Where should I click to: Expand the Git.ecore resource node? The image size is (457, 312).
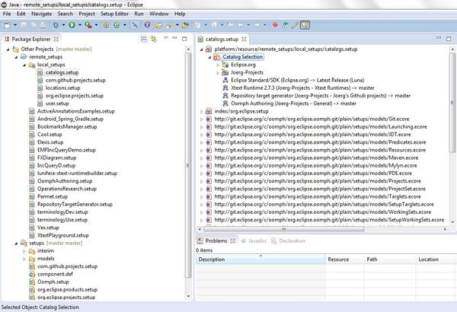(x=201, y=119)
